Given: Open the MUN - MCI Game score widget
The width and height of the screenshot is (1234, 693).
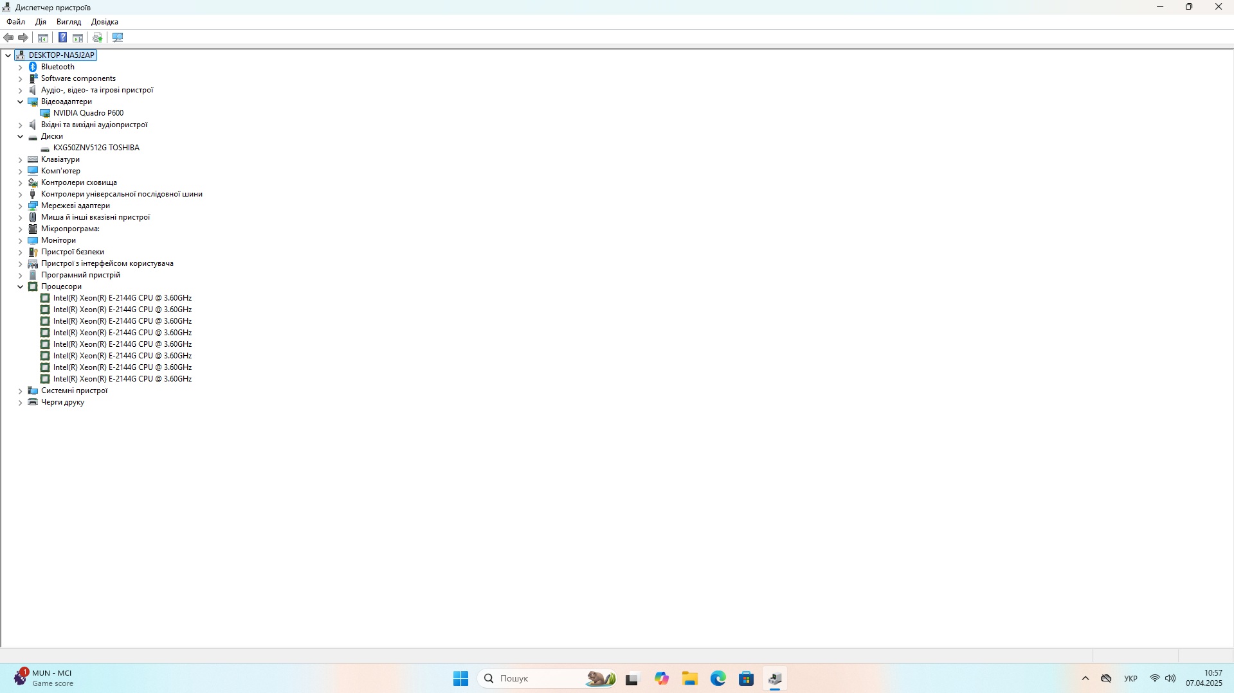Looking at the screenshot, I should [44, 678].
